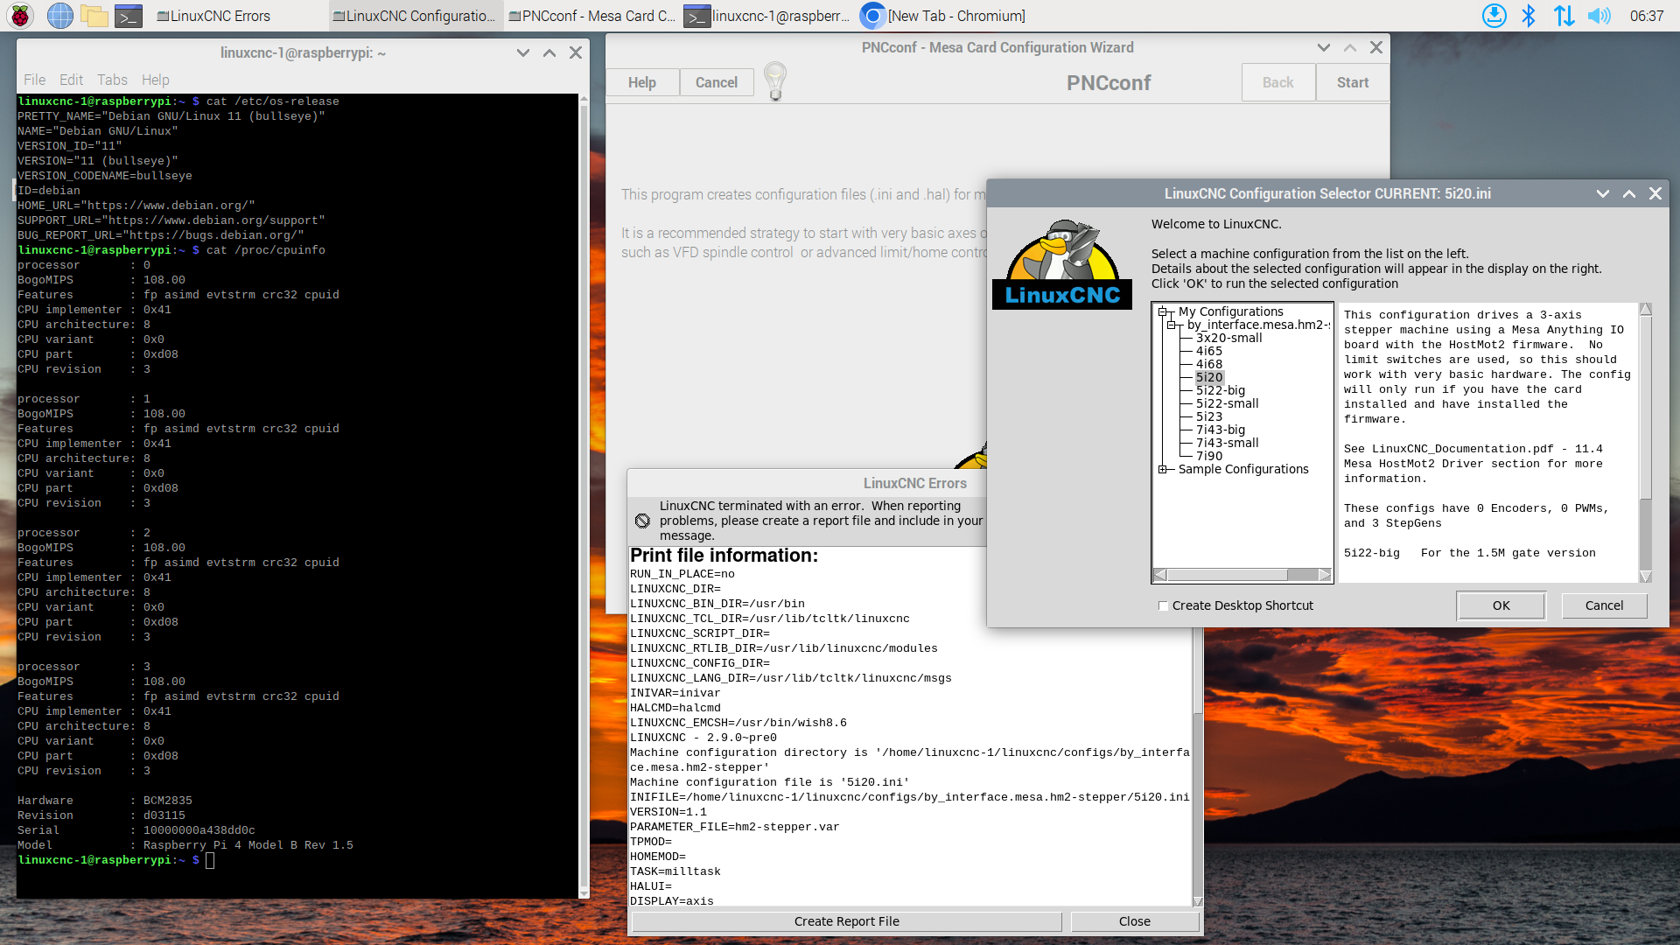Maximize the Configuration Selector window

pos(1629,193)
